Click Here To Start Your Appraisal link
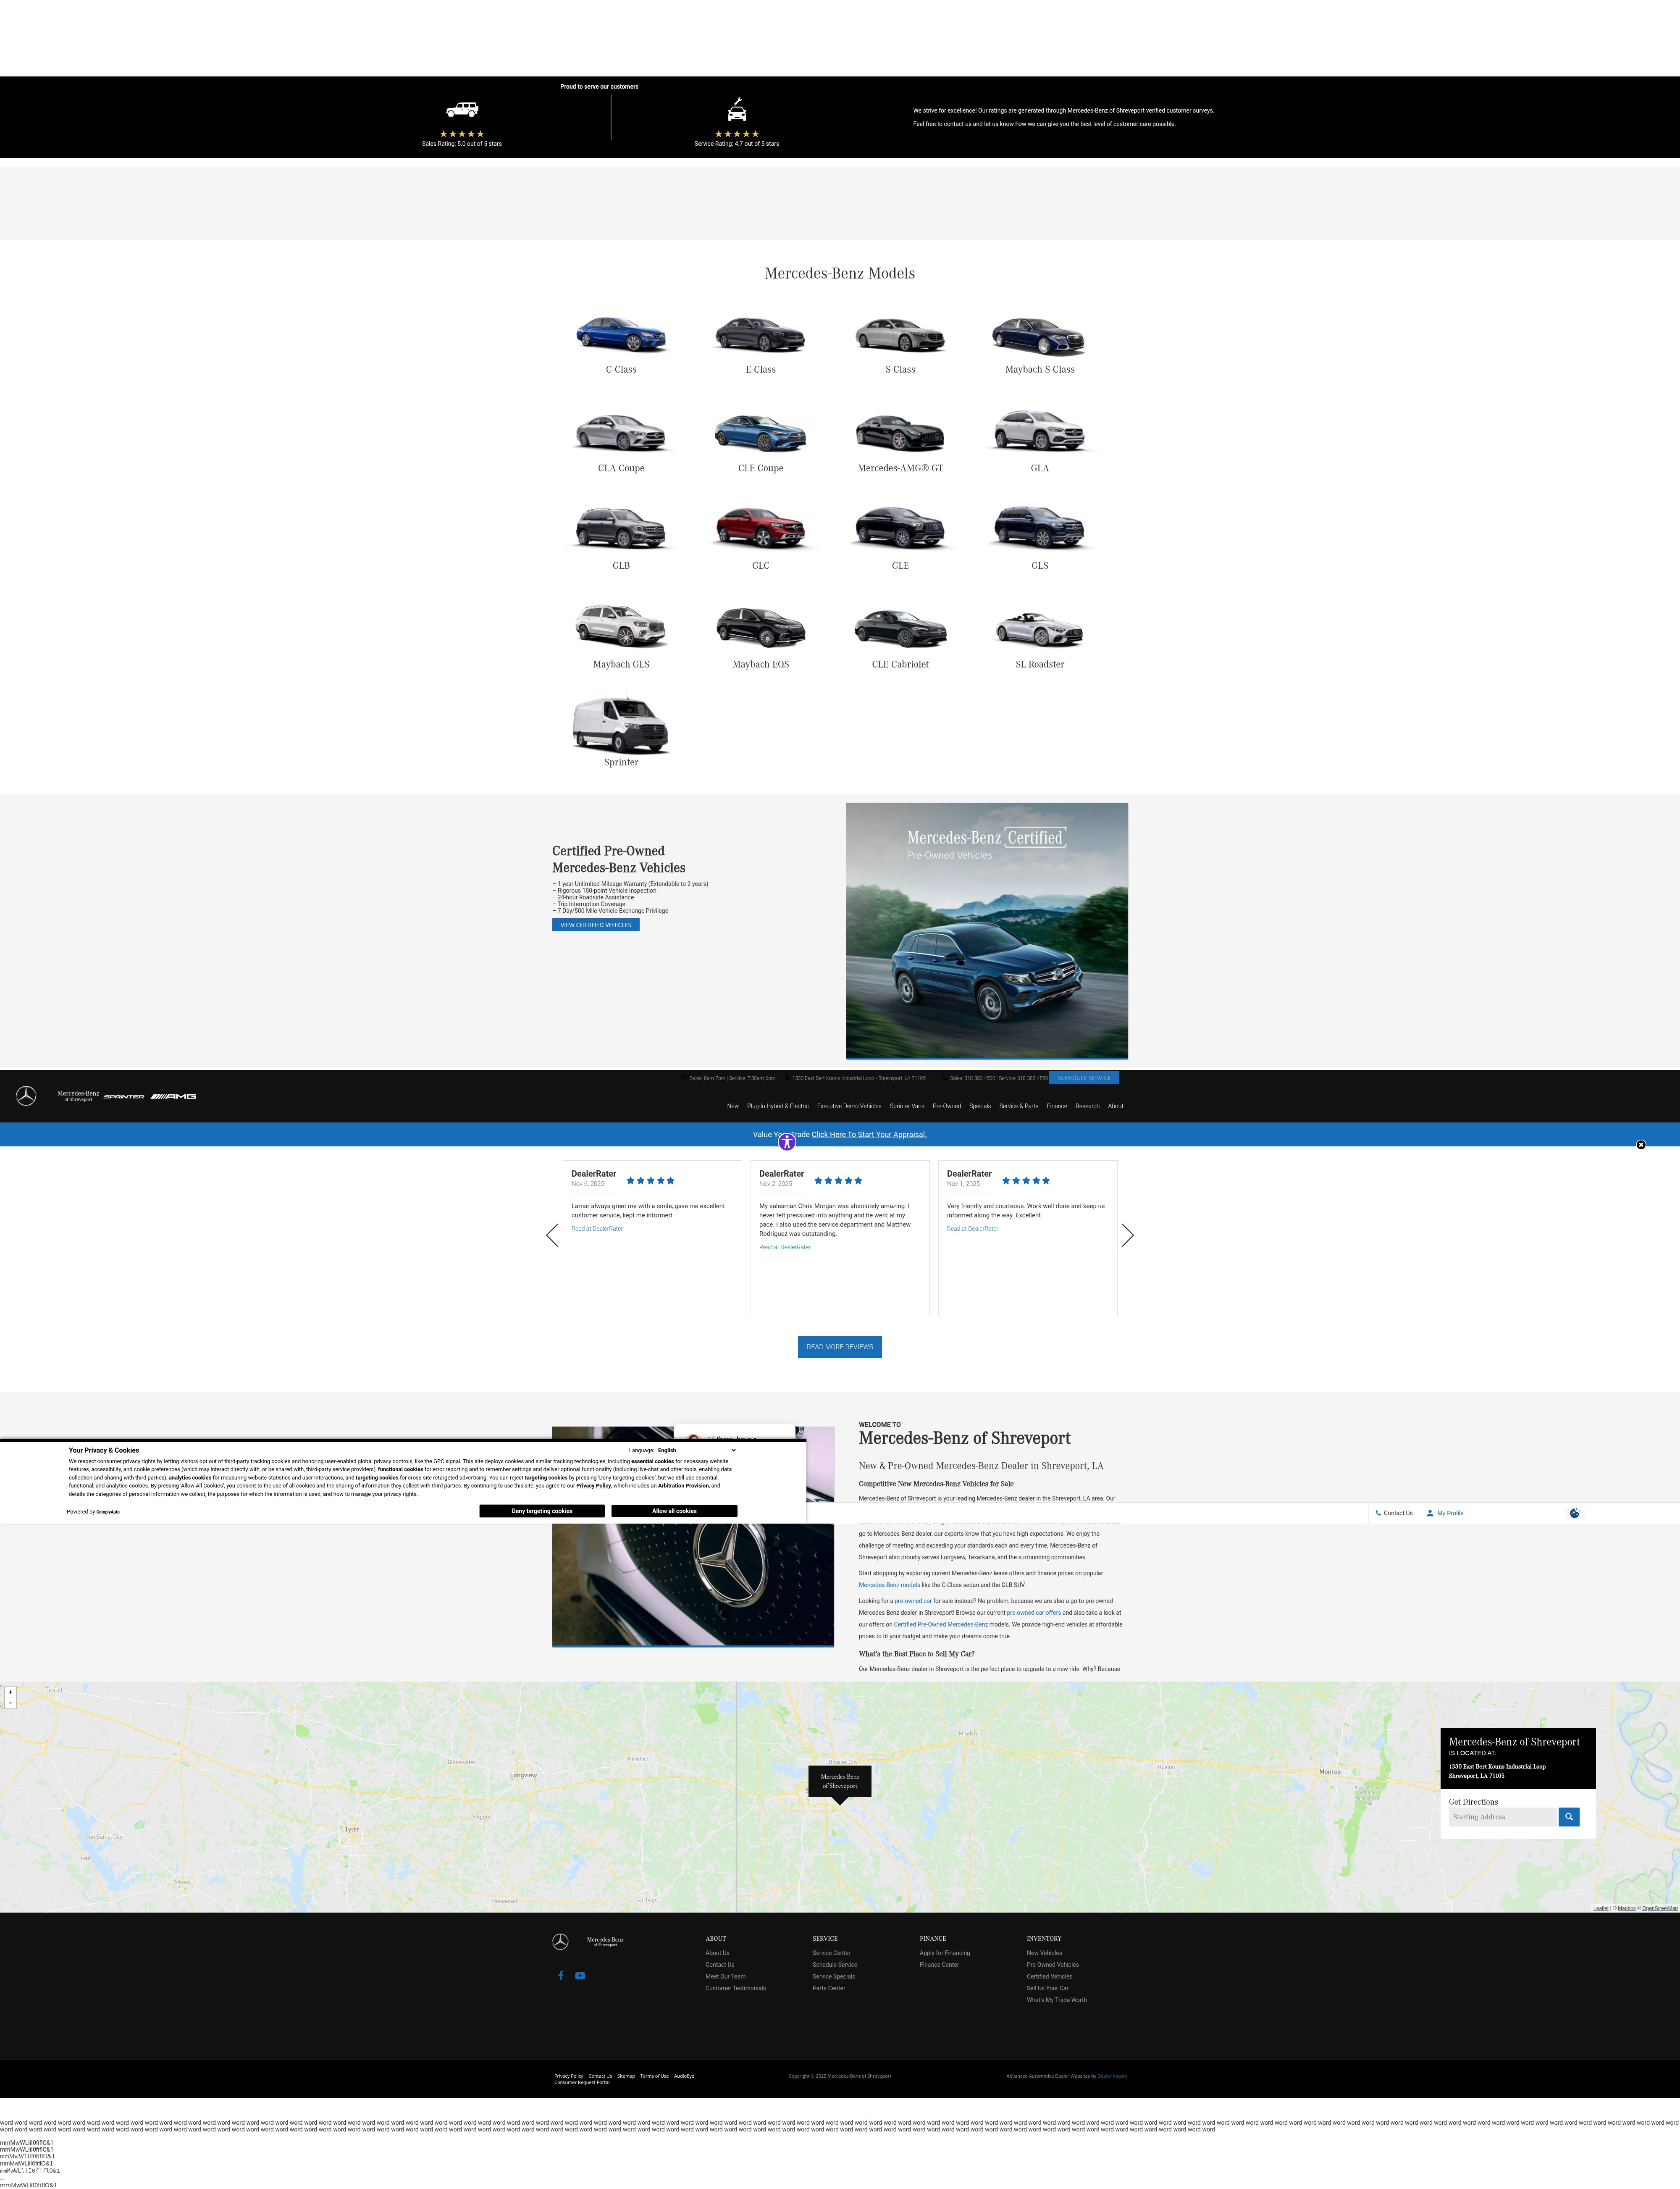Image resolution: width=1680 pixels, height=2189 pixels. 869,1134
